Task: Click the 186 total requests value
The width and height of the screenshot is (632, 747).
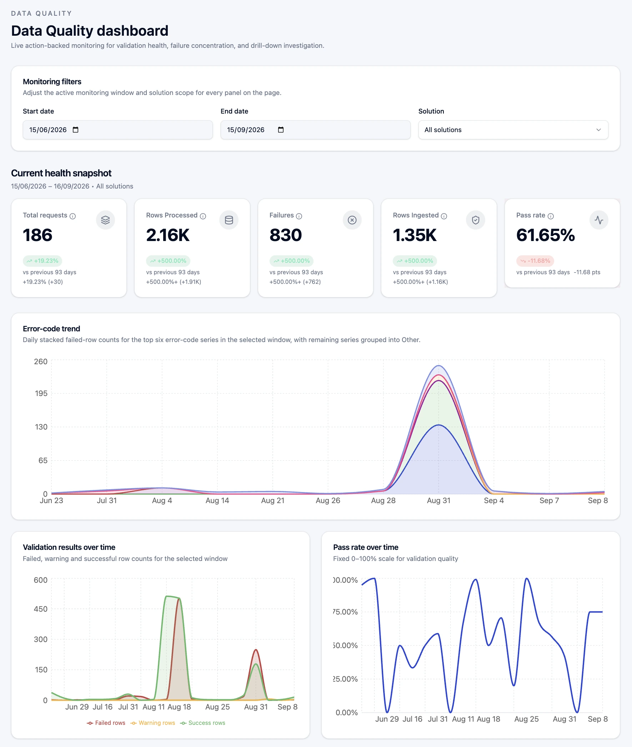Action: pyautogui.click(x=37, y=235)
